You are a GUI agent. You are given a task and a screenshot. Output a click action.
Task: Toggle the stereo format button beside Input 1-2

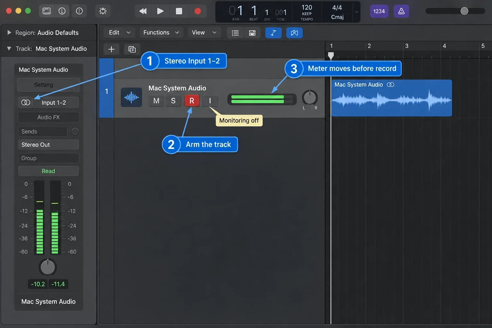(x=26, y=102)
